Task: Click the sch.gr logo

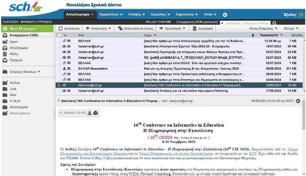Action: [x=25, y=7]
